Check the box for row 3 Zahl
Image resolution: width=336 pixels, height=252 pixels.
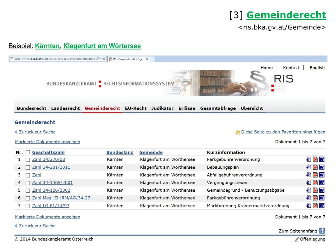tap(28, 175)
